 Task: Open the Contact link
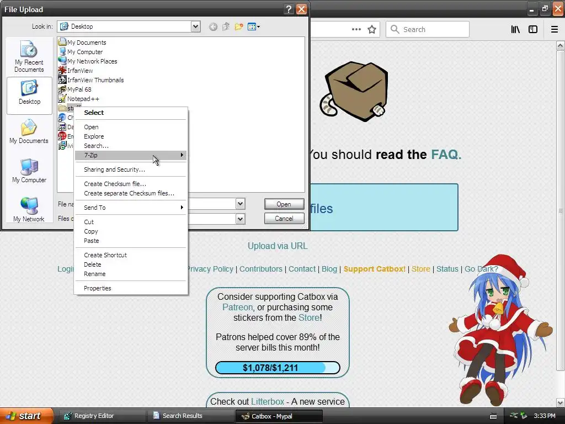(x=302, y=269)
